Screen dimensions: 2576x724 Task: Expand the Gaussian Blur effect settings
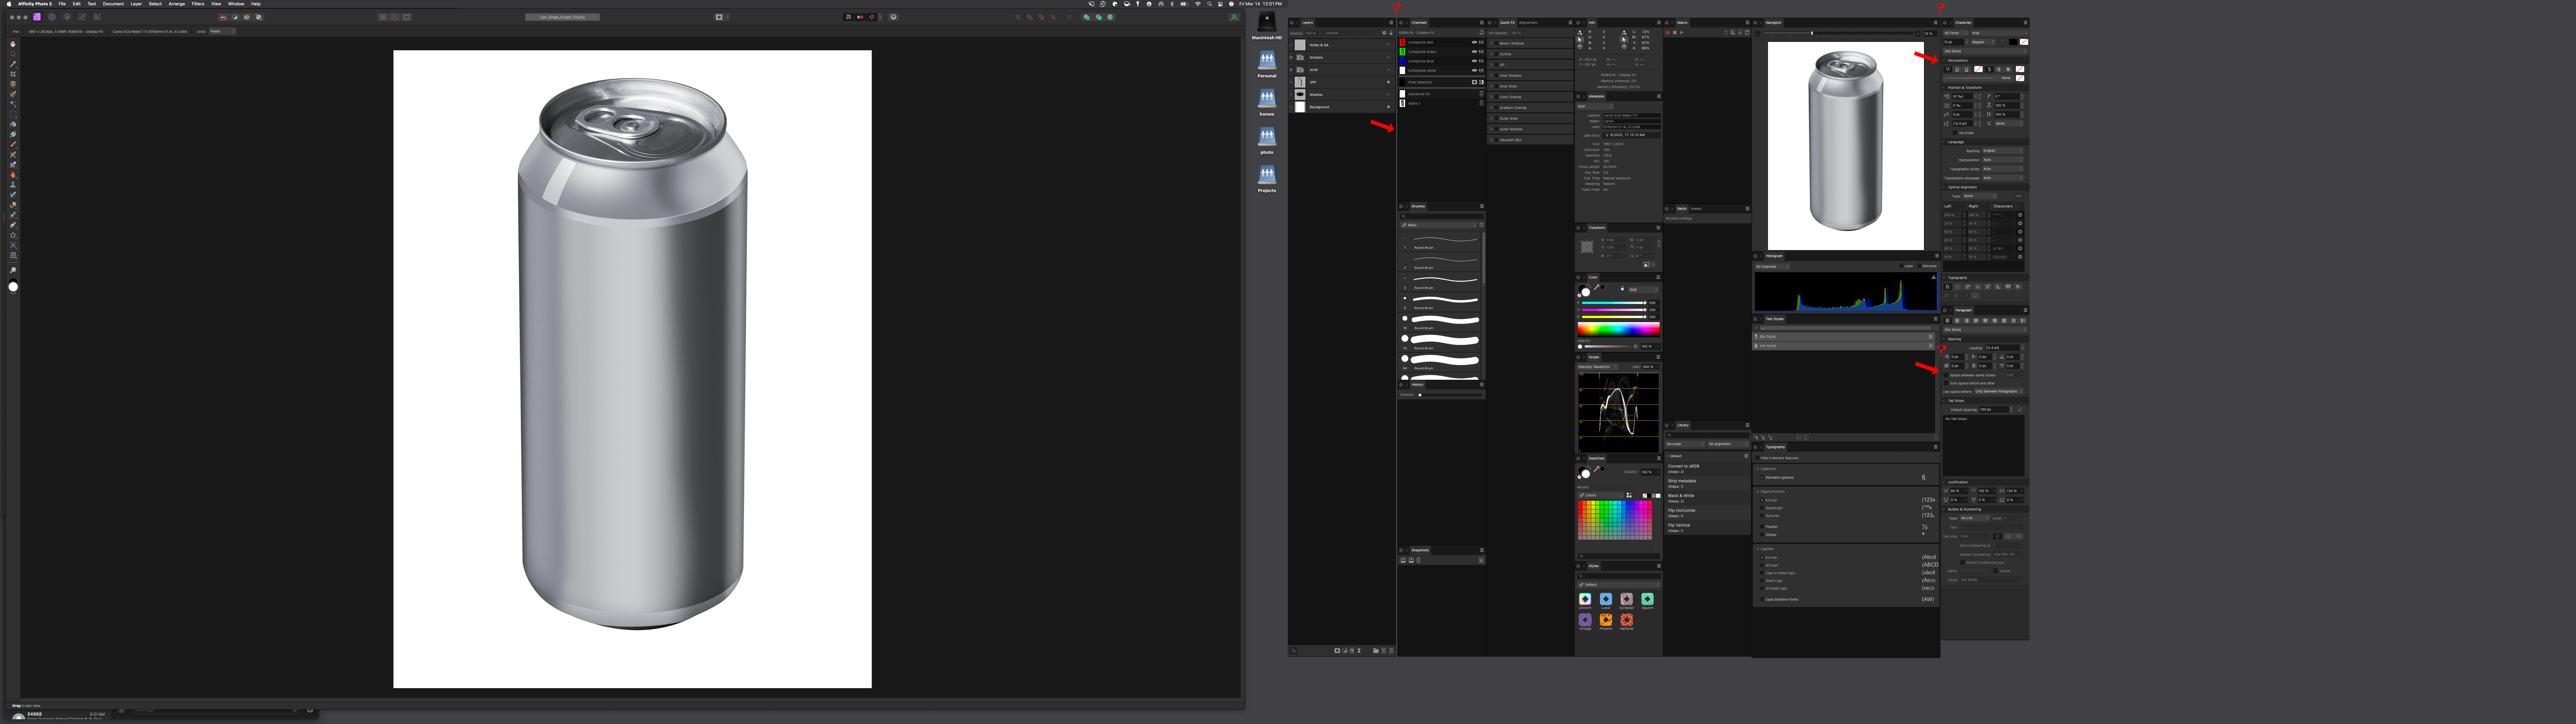(1492, 140)
